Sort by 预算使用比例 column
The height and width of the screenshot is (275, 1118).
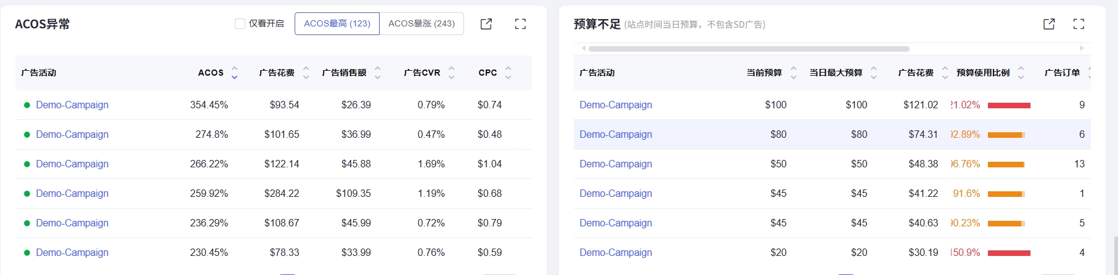(1021, 73)
